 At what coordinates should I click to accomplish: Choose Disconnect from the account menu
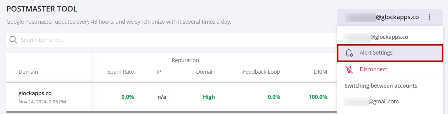pos(390,69)
